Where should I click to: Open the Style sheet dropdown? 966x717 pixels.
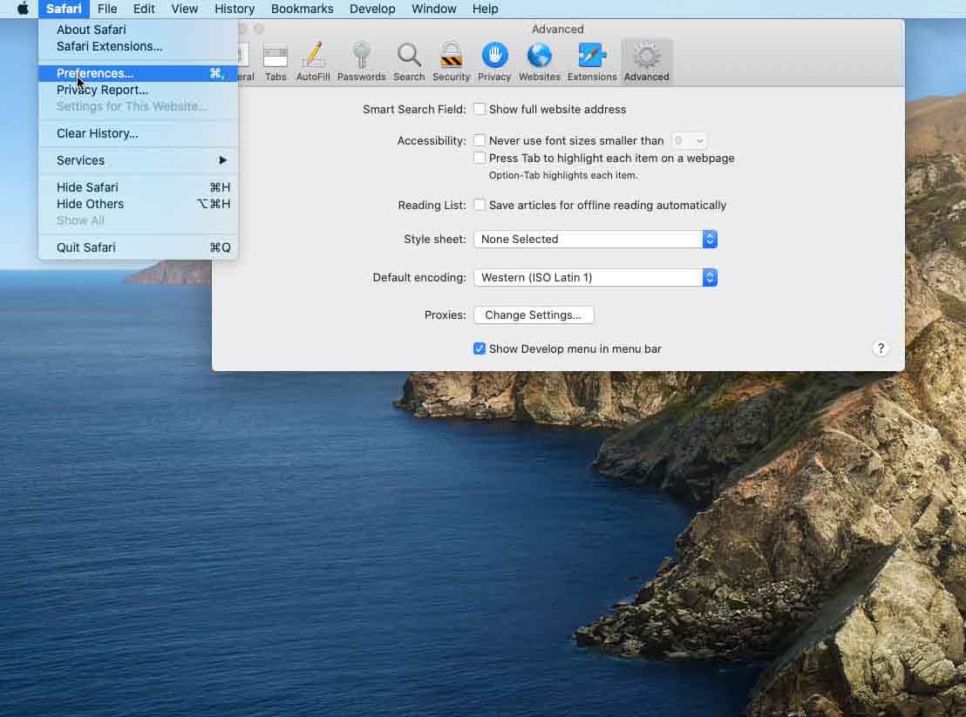(x=595, y=239)
